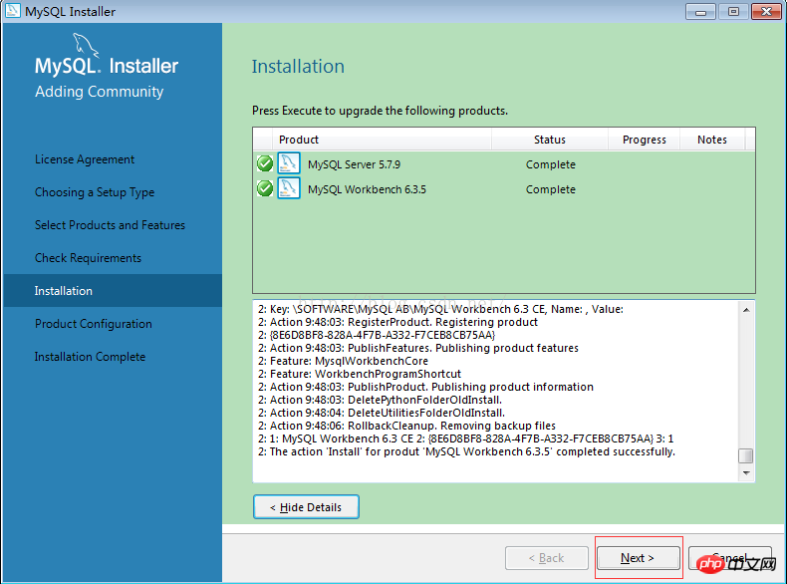This screenshot has height=584, width=787.
Task: Click the MySQL Installer title bar icon
Action: click(12, 11)
